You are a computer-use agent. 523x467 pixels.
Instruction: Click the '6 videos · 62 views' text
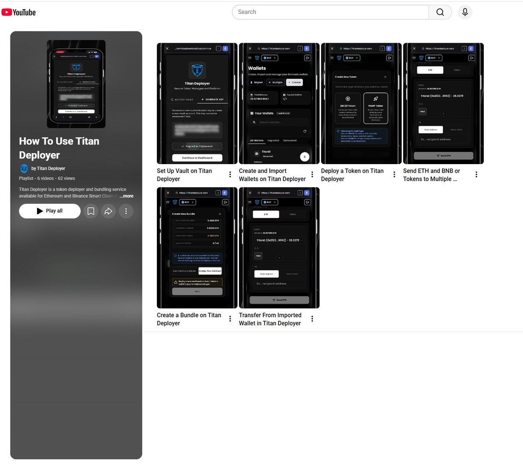pos(56,179)
